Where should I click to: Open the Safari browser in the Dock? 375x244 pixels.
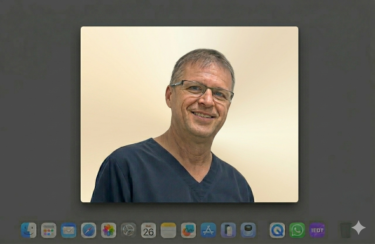pyautogui.click(x=88, y=230)
